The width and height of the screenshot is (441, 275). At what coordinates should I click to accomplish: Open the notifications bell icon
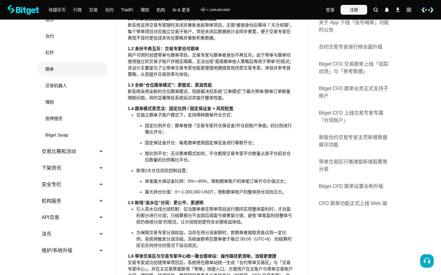387,10
